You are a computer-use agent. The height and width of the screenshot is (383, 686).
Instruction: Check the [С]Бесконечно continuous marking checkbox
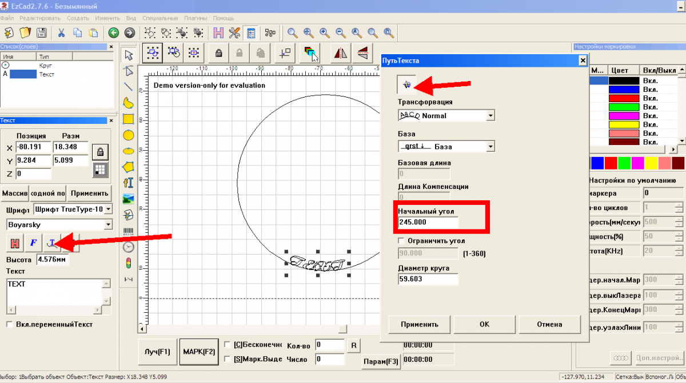pos(228,344)
